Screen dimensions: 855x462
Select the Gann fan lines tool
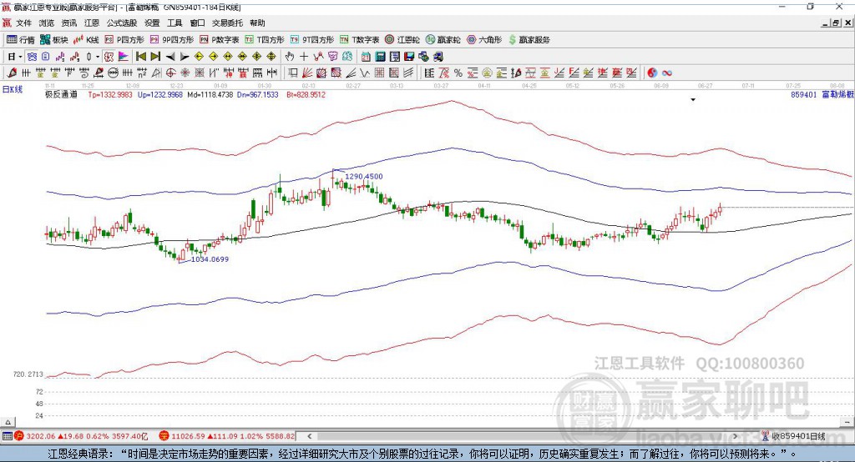(x=307, y=73)
